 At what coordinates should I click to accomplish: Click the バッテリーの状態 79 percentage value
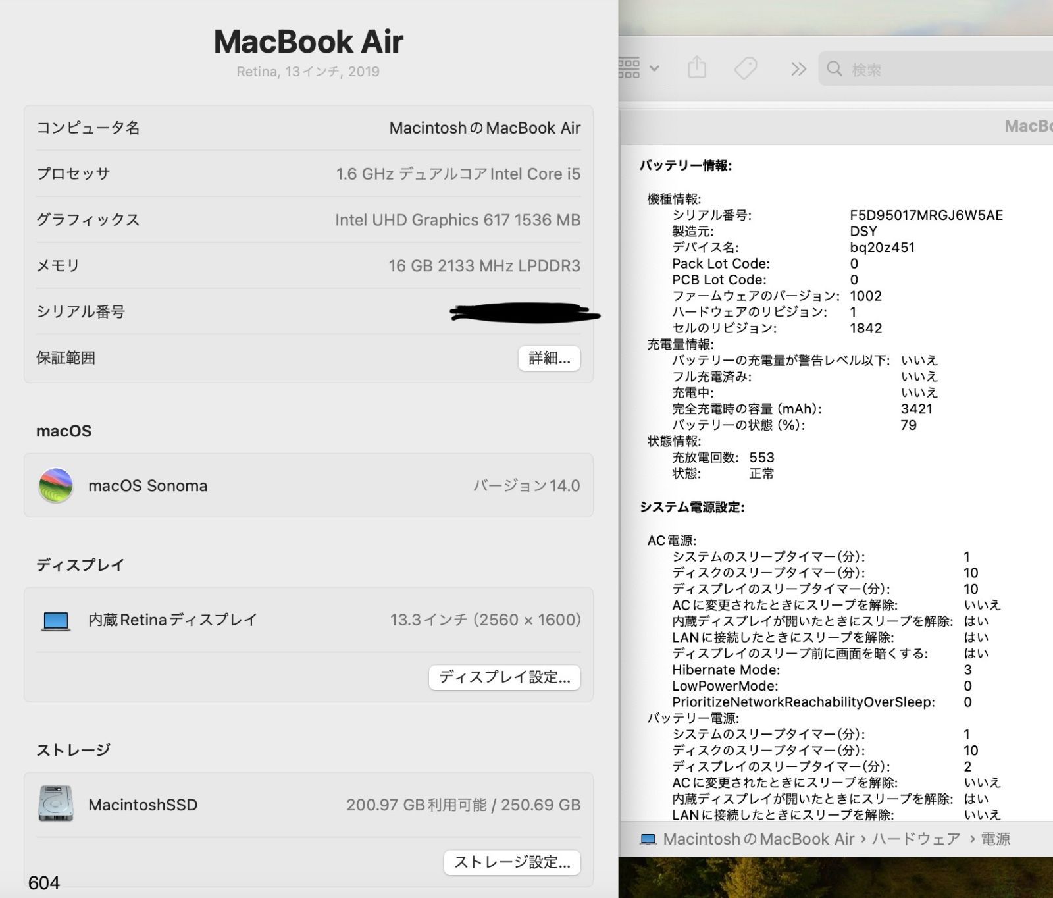tap(909, 425)
